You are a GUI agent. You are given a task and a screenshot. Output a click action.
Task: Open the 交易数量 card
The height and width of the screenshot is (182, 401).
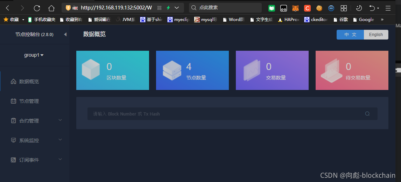pos(272,70)
